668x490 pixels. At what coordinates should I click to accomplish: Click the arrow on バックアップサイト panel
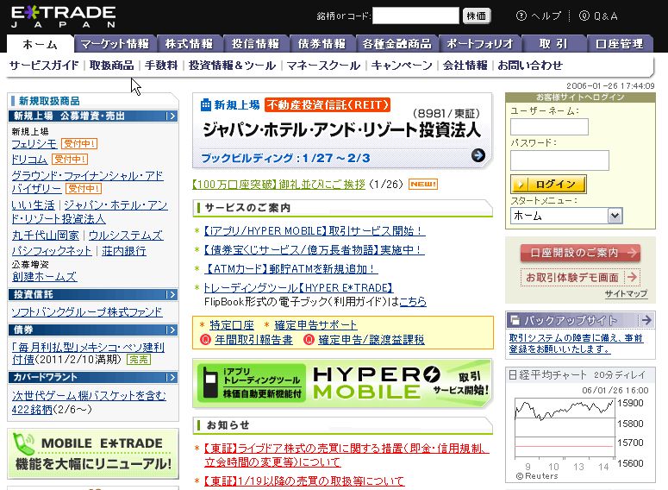(x=644, y=320)
